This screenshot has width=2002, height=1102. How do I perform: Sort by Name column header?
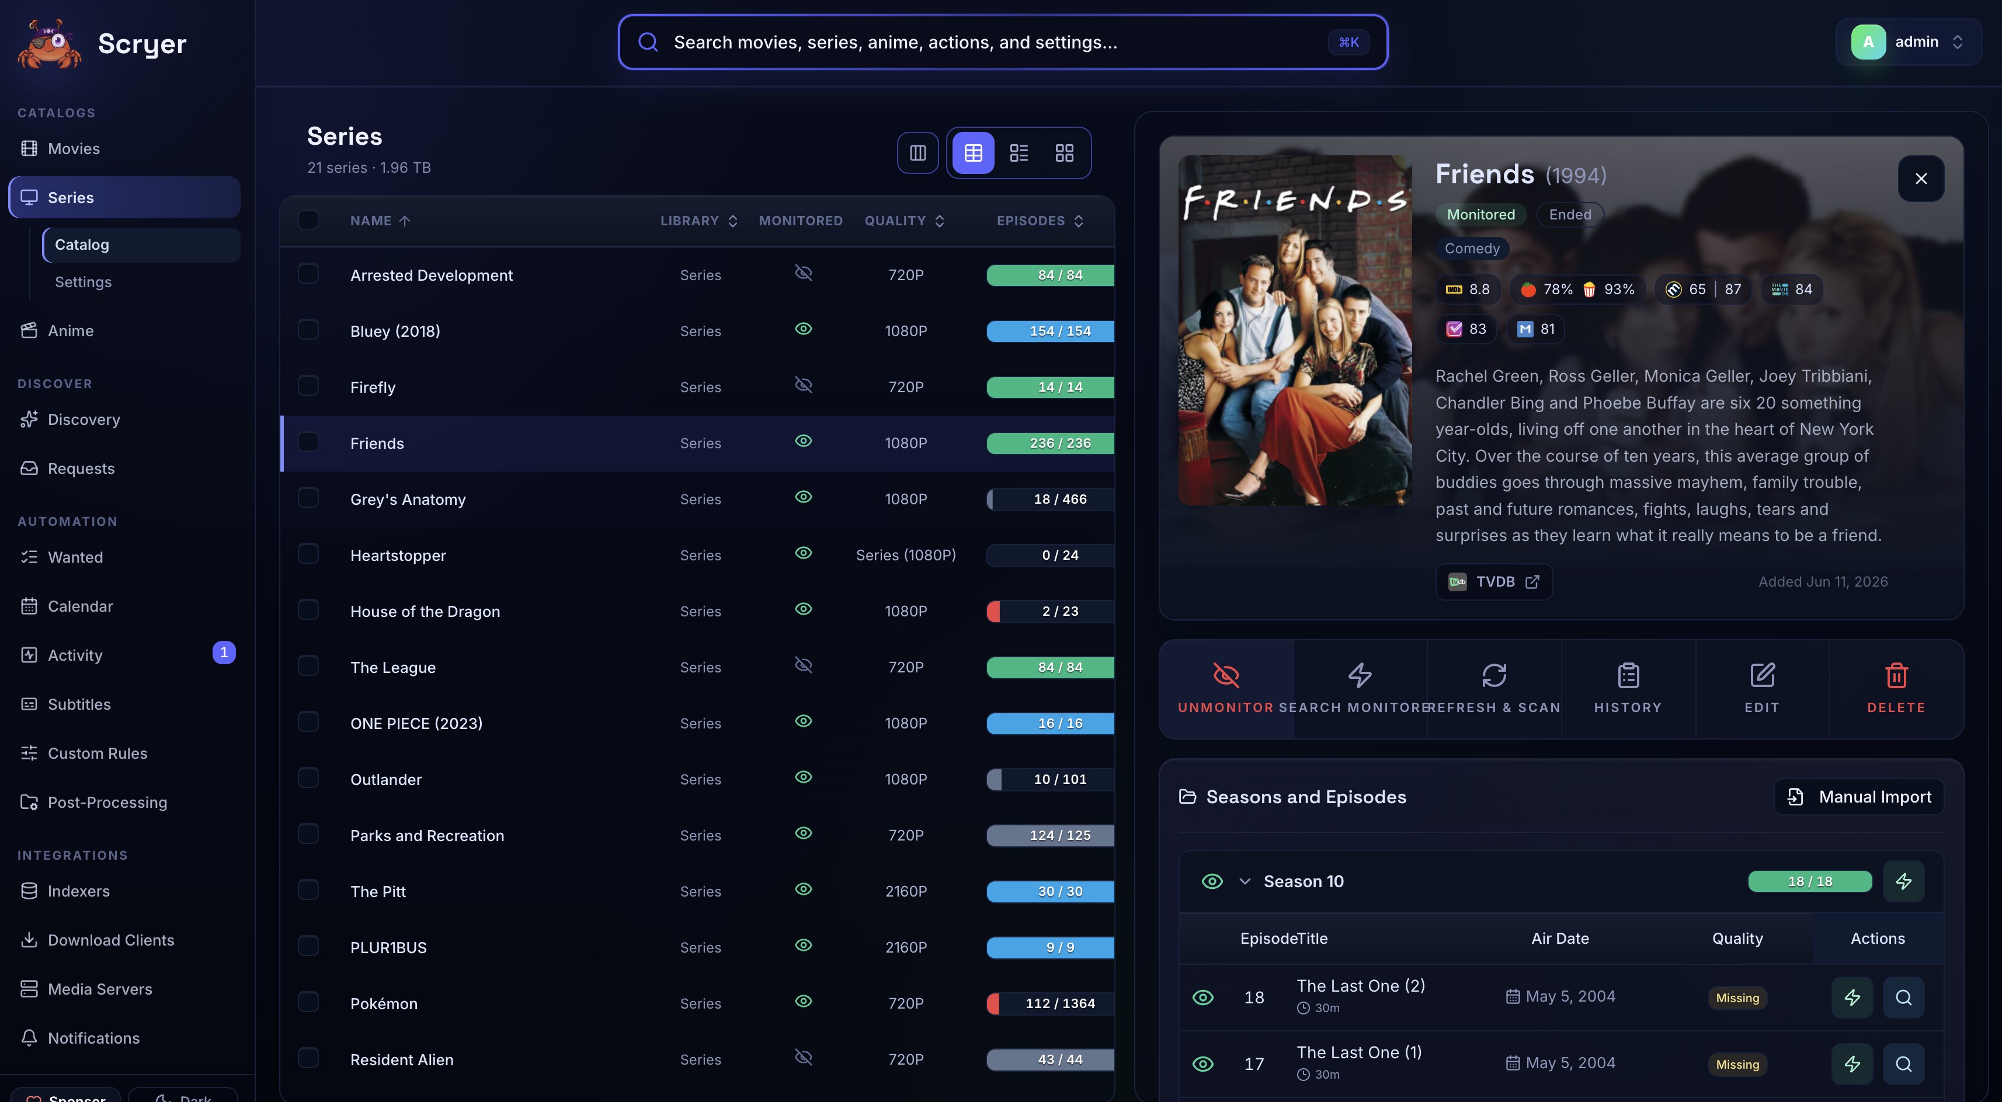click(x=380, y=221)
